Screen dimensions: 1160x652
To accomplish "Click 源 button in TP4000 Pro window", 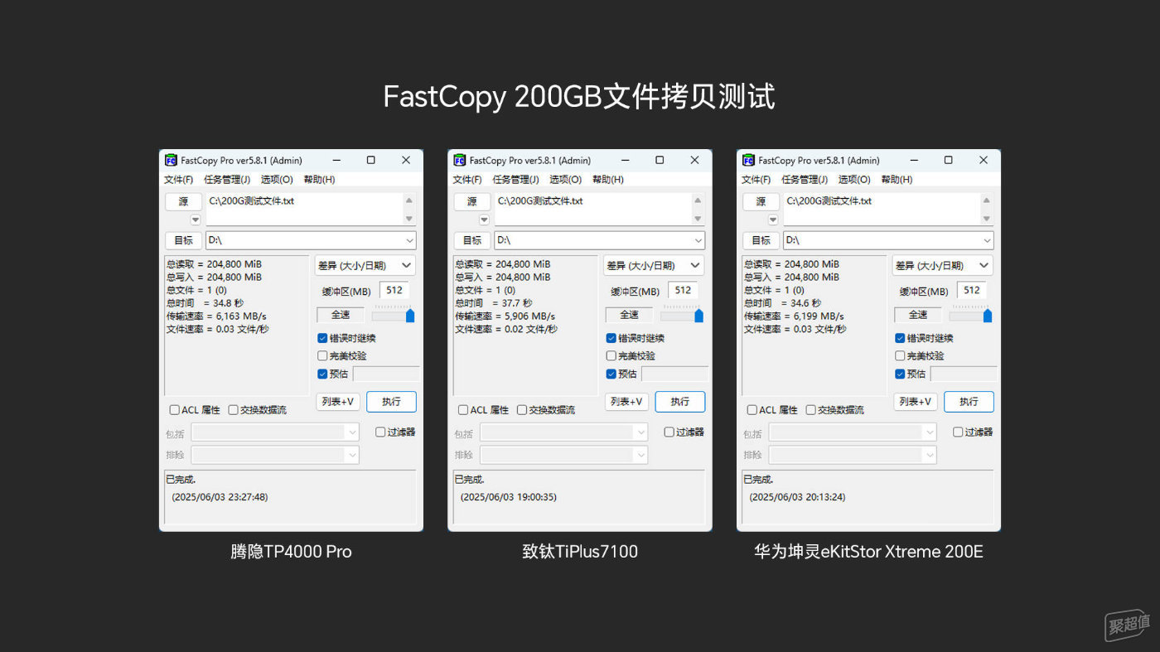I will pos(183,201).
